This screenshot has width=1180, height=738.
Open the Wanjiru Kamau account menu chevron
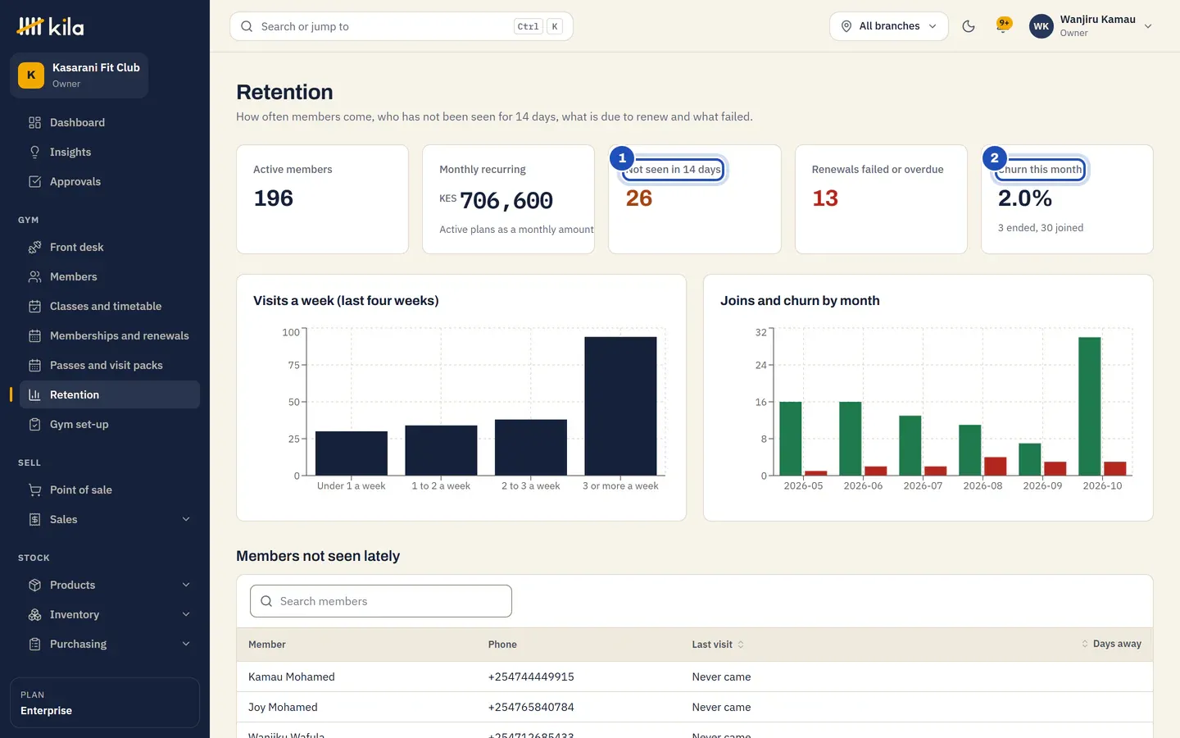[x=1148, y=26]
